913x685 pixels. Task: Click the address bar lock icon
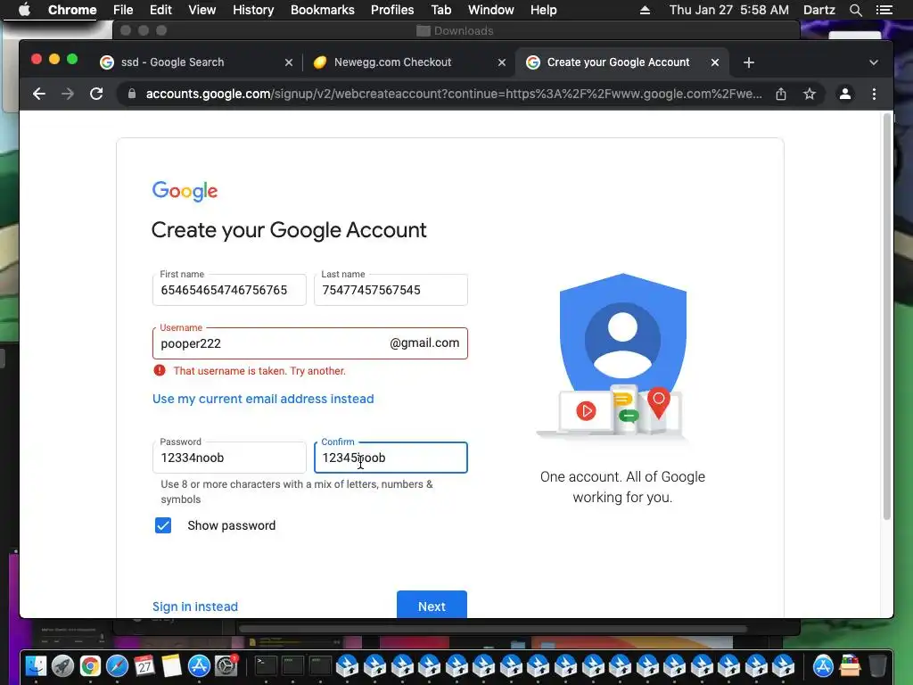coord(132,94)
